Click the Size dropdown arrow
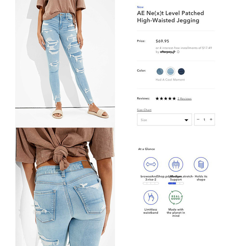The image size is (246, 246). tap(186, 120)
